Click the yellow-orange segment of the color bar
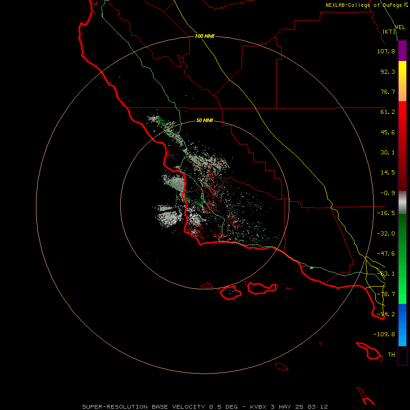410x410 pixels. (x=402, y=81)
